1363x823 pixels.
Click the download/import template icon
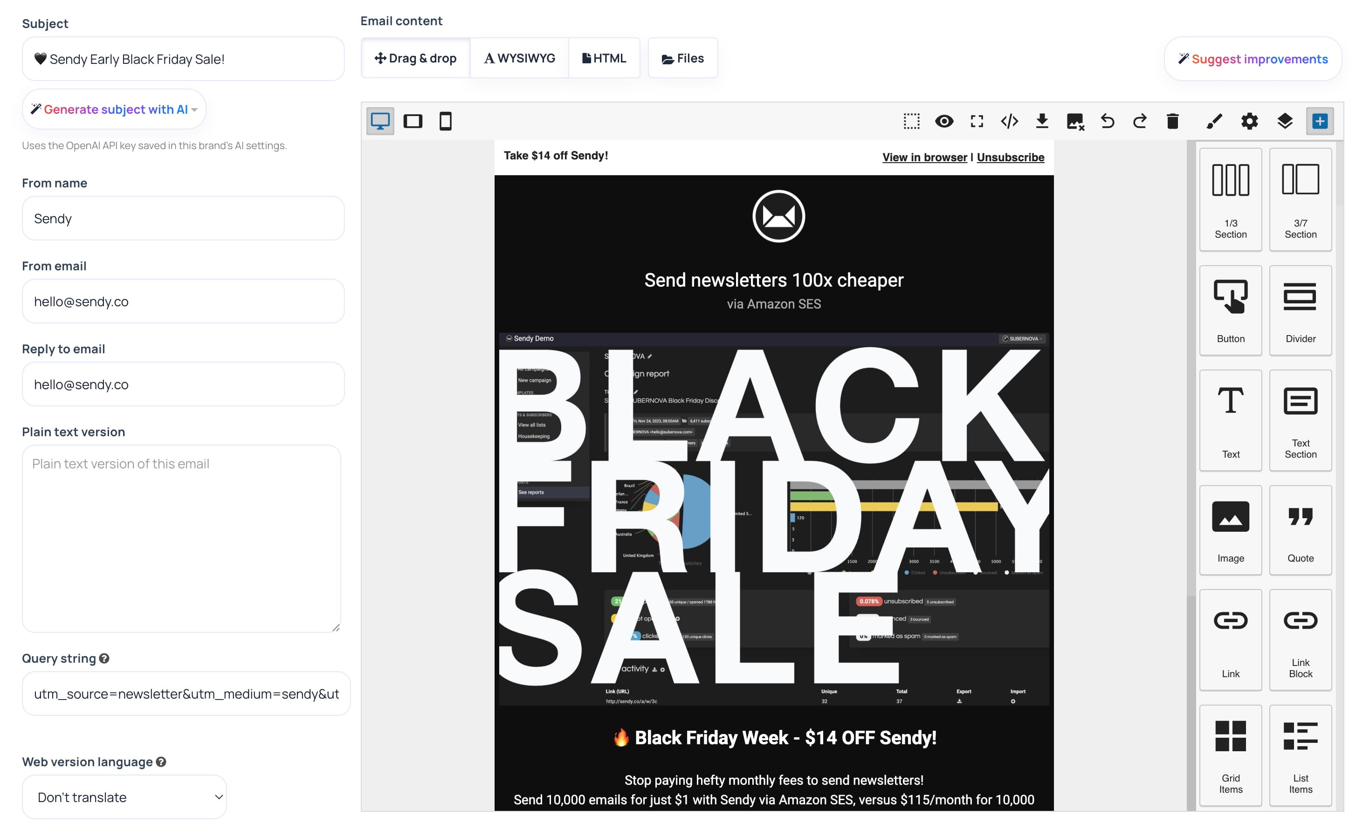pos(1042,121)
